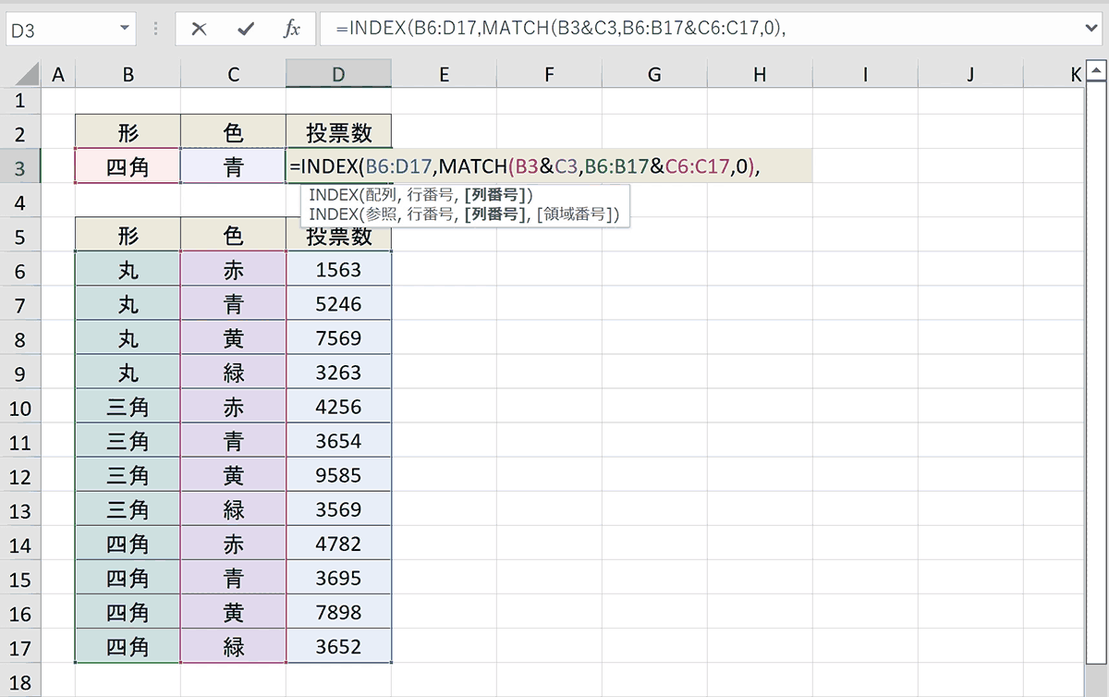Select row 5 header

click(x=20, y=236)
